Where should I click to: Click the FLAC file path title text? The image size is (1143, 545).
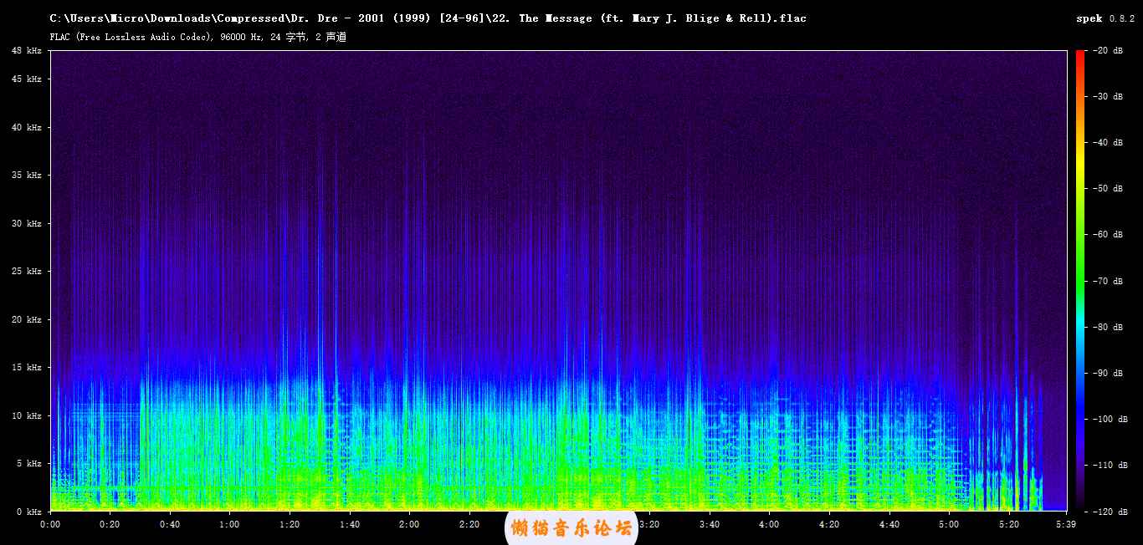pos(428,18)
